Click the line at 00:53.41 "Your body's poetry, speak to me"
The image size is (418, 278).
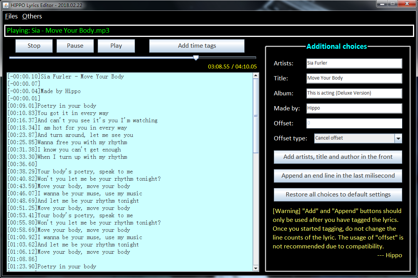coord(70,215)
